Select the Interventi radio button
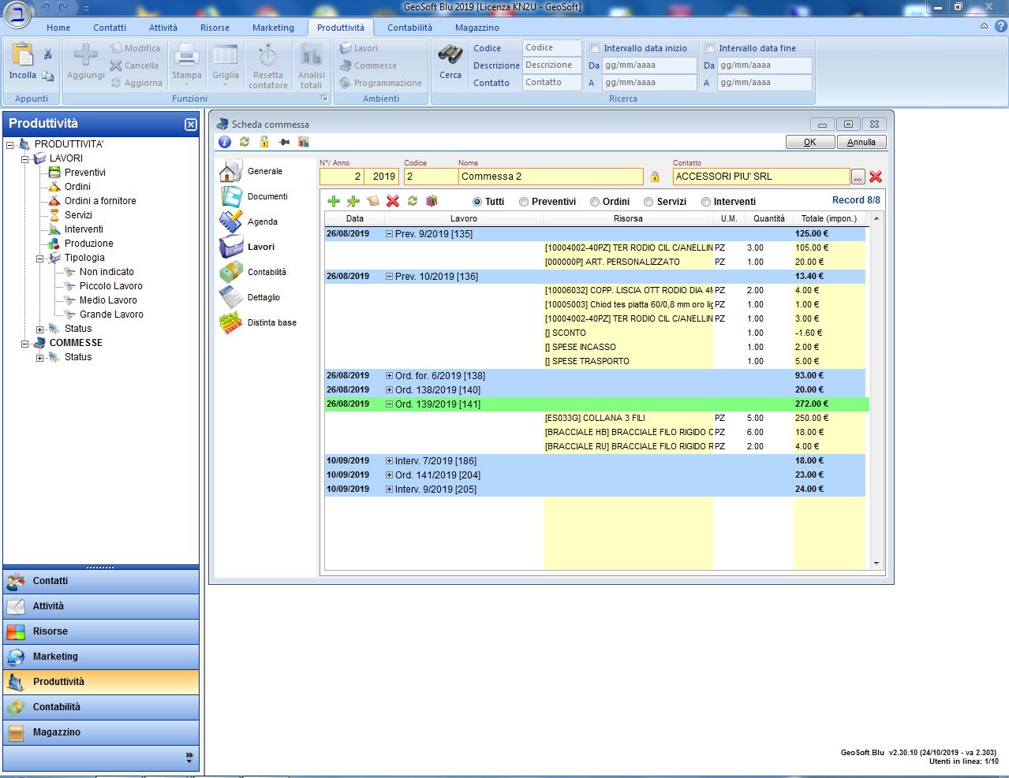Viewport: 1009px width, 778px height. [706, 202]
